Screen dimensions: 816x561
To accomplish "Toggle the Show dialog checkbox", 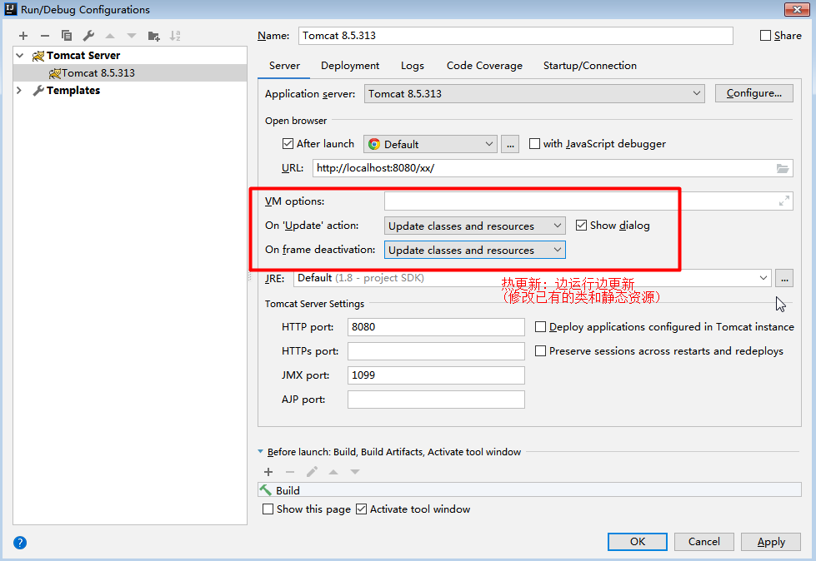I will tap(581, 226).
